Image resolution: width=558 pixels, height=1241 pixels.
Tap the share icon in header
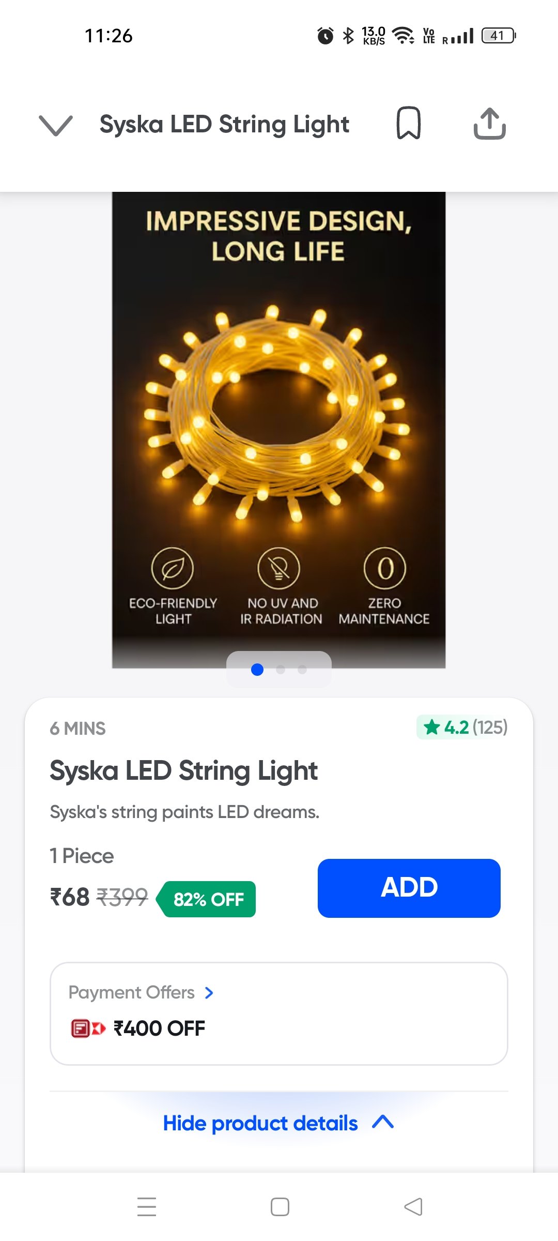(x=489, y=124)
